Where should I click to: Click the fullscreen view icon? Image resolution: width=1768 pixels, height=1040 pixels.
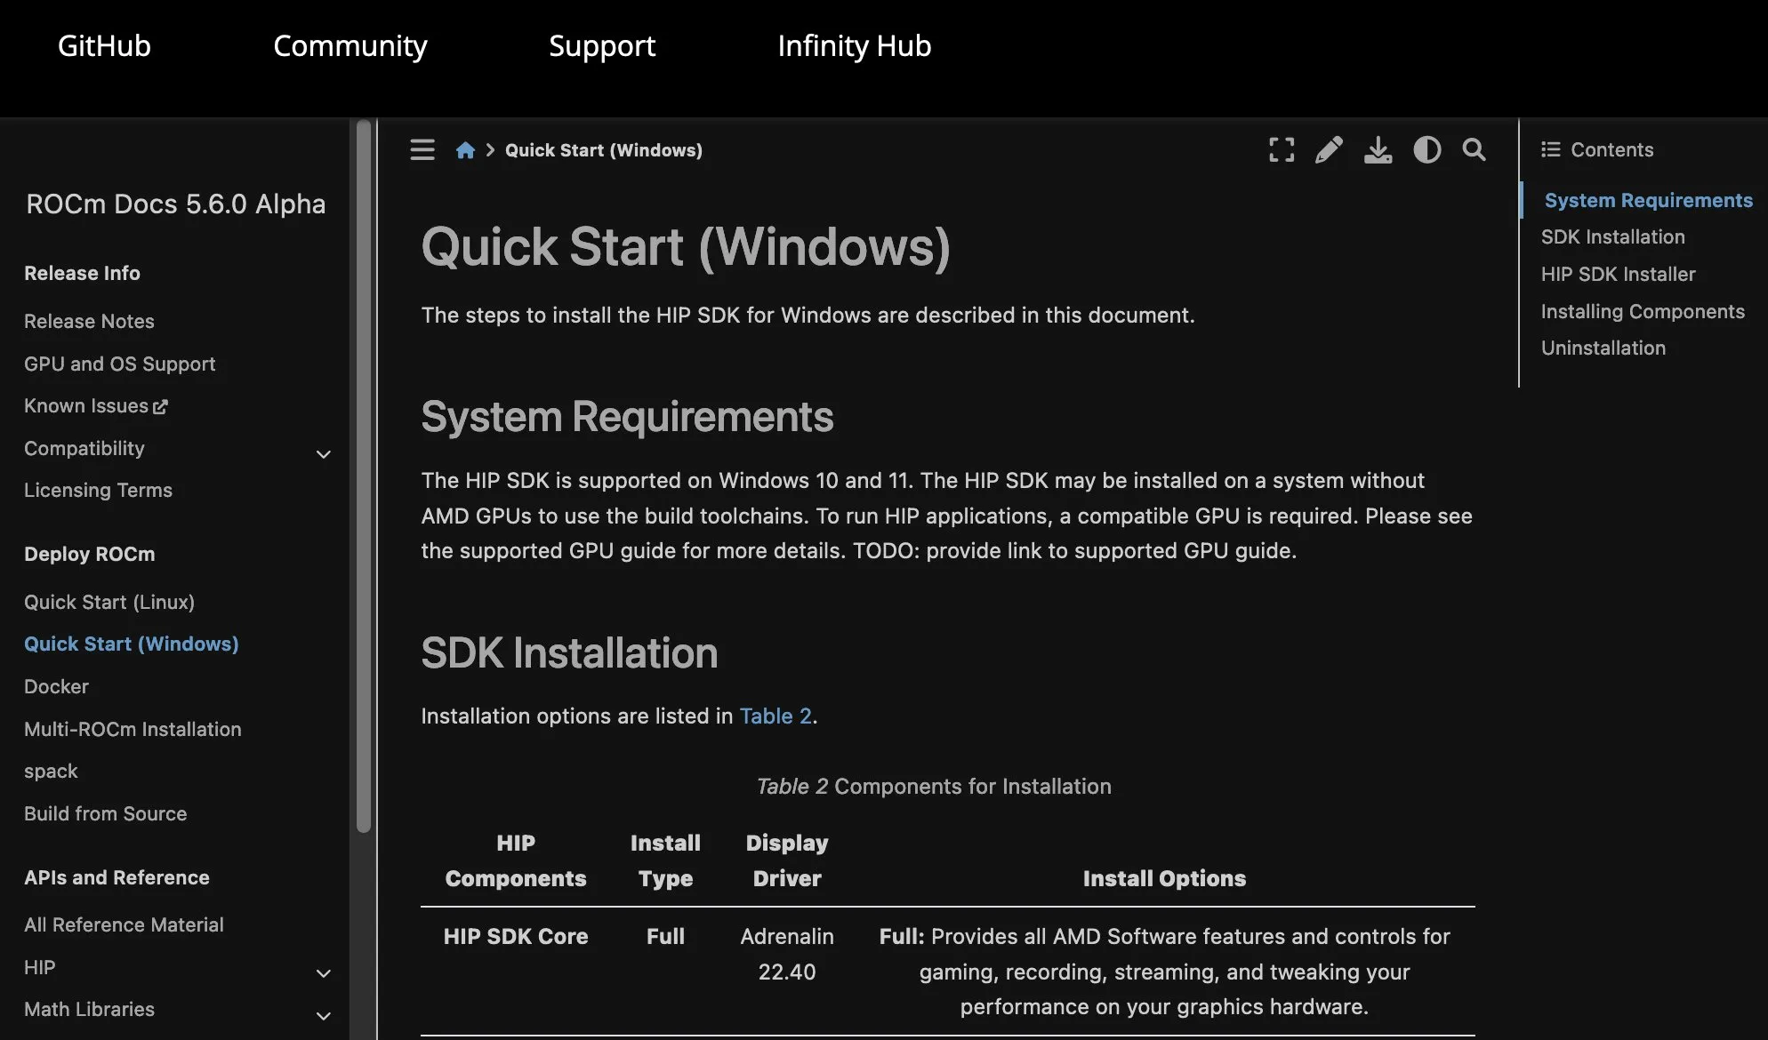1282,148
